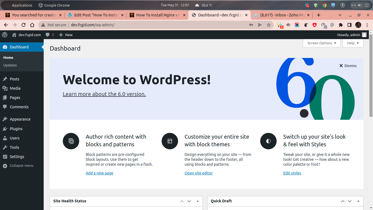Open system volume icon in top panel

(360, 5)
